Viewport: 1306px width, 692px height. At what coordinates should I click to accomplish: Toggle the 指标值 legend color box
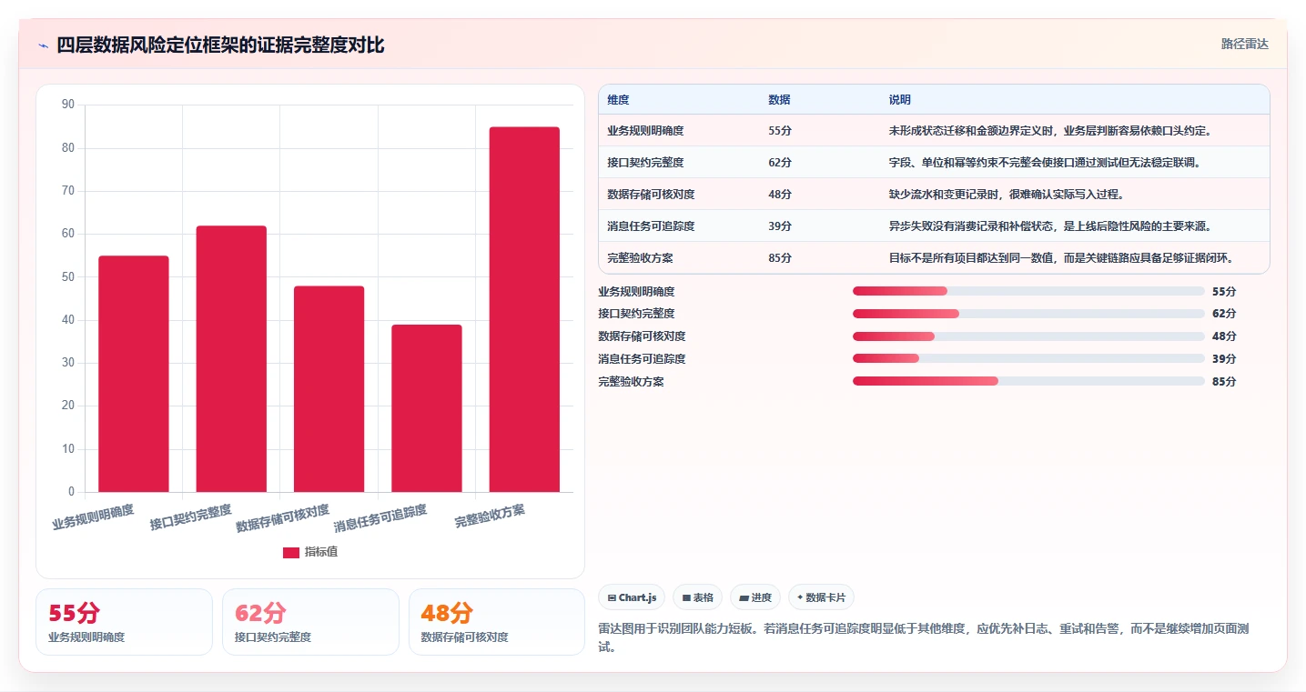(x=291, y=553)
